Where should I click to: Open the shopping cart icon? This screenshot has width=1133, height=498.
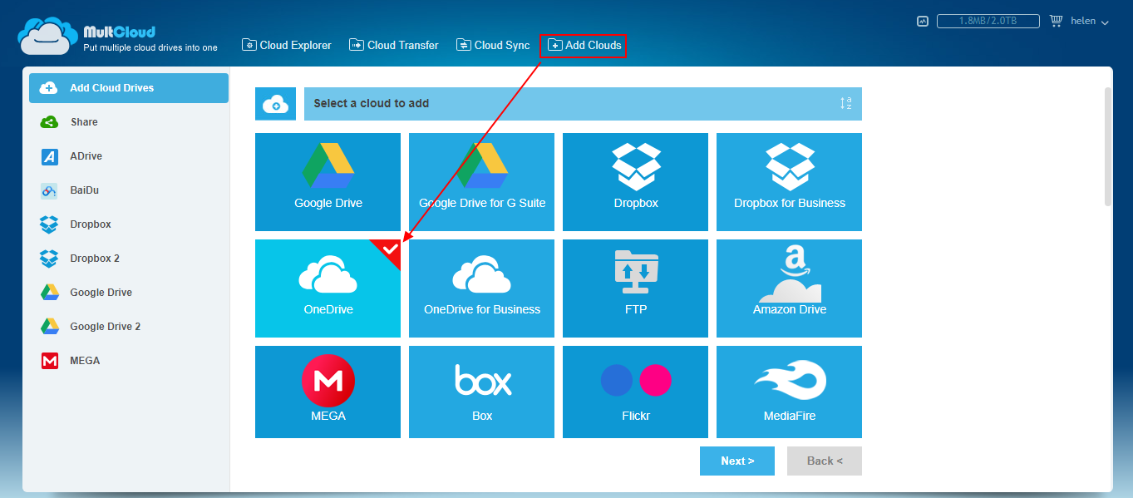[1057, 21]
